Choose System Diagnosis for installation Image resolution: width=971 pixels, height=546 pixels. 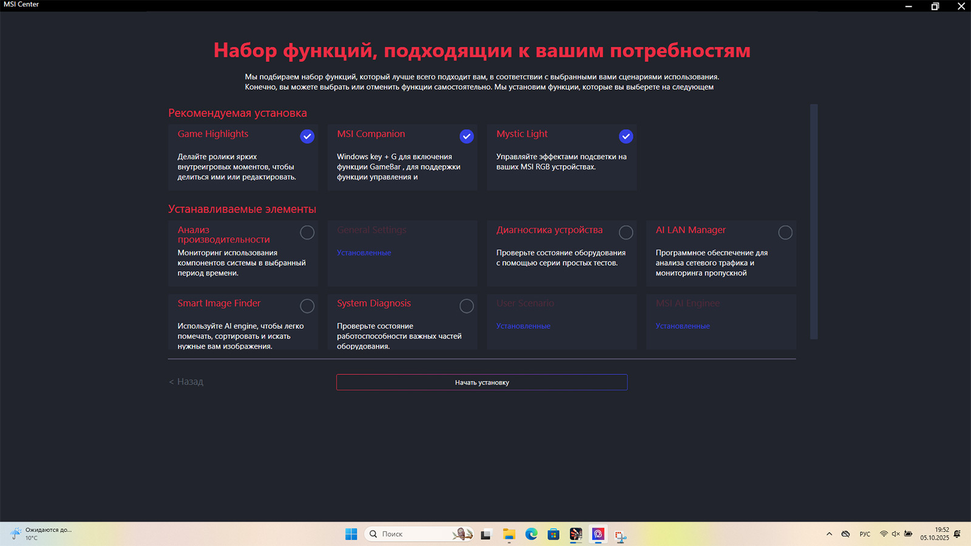466,306
